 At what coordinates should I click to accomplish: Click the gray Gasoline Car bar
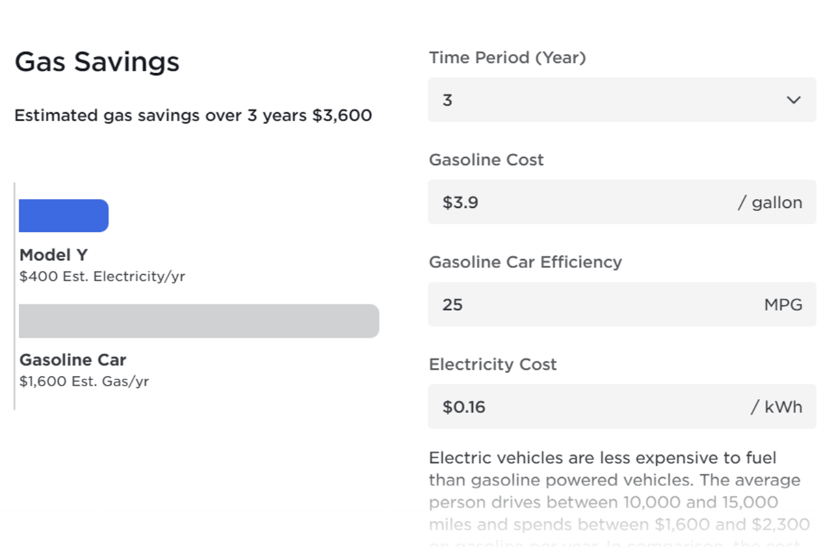(198, 321)
